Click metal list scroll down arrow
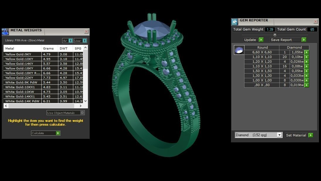Viewport: 321px width, 181px height. 85,101
